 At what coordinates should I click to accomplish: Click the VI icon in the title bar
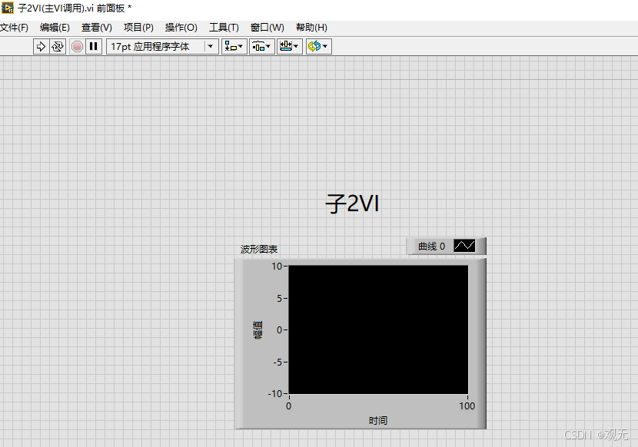coord(8,8)
